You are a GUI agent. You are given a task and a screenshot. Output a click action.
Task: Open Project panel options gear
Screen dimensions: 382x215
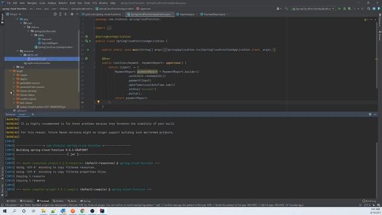tap(72, 14)
